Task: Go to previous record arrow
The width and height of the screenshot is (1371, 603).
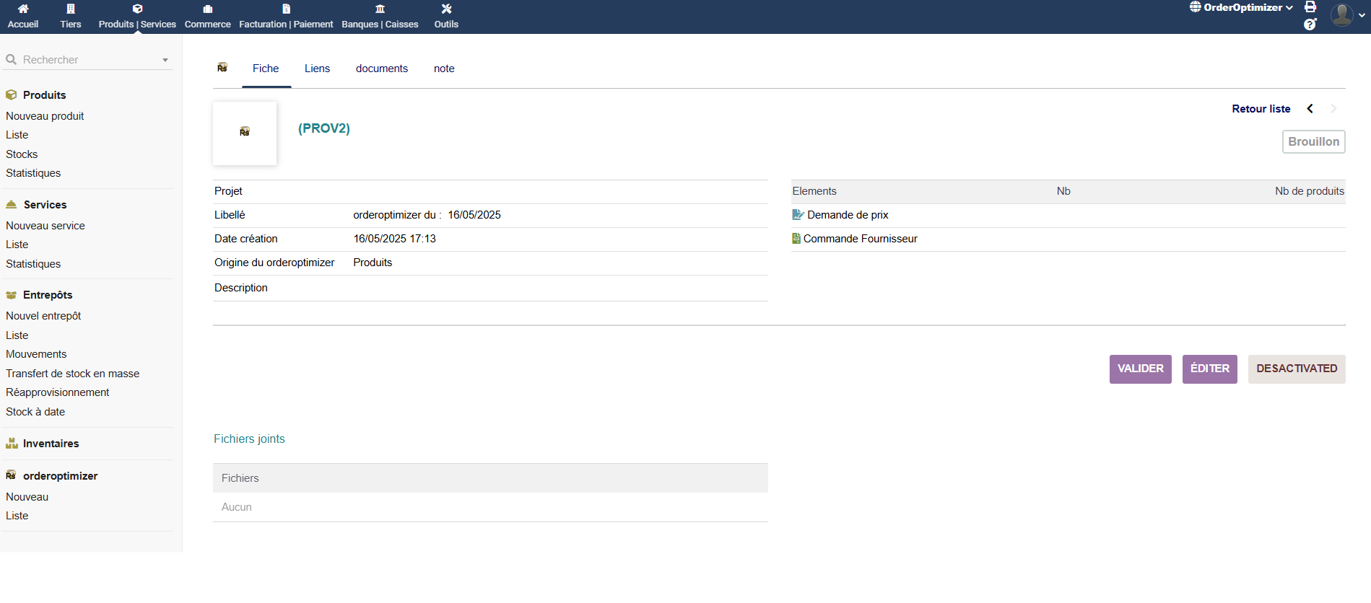Action: click(x=1310, y=109)
